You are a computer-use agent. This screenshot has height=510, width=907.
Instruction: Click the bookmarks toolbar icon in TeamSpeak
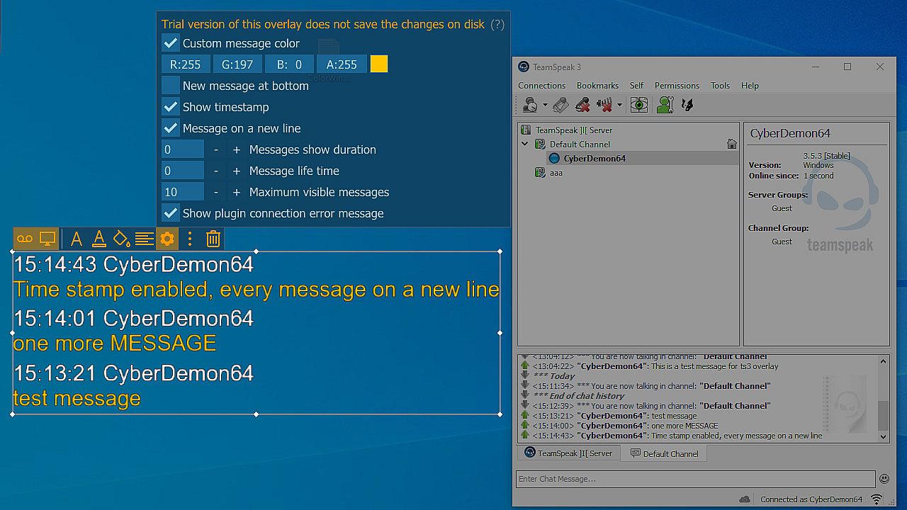[560, 105]
